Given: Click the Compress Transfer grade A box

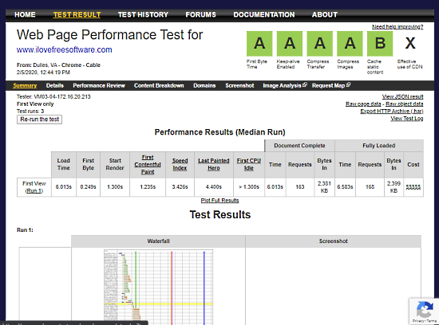Looking at the screenshot, I should 320,44.
